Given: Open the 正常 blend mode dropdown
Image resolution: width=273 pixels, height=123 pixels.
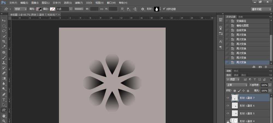Looking at the screenshot, I should pos(237,85).
